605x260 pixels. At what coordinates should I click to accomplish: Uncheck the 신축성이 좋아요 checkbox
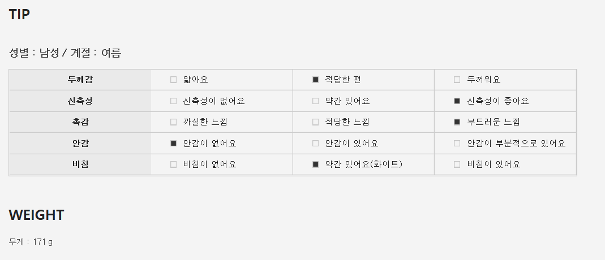(457, 101)
